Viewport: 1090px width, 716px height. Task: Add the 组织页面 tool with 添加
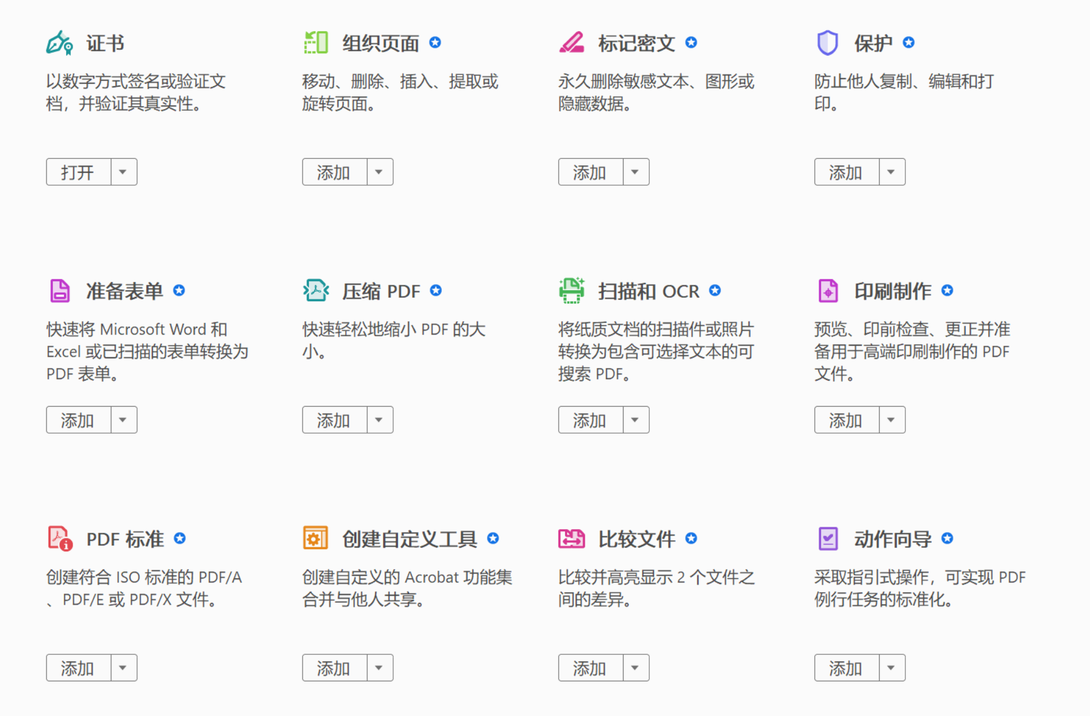[x=335, y=172]
